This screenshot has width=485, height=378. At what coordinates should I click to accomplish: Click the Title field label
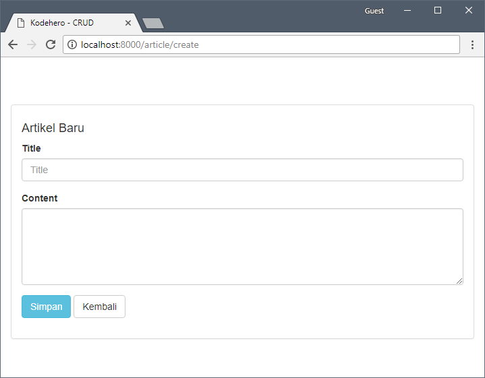tap(32, 148)
